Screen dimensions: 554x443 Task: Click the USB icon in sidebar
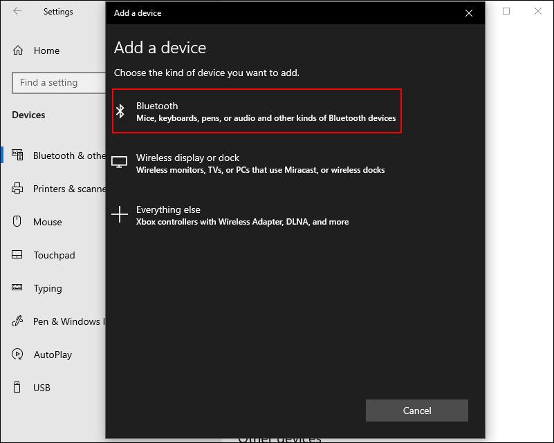point(18,388)
